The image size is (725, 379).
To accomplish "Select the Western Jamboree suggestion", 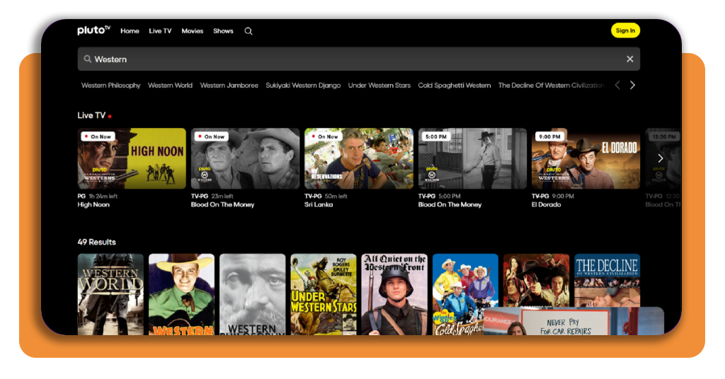I will [x=229, y=86].
